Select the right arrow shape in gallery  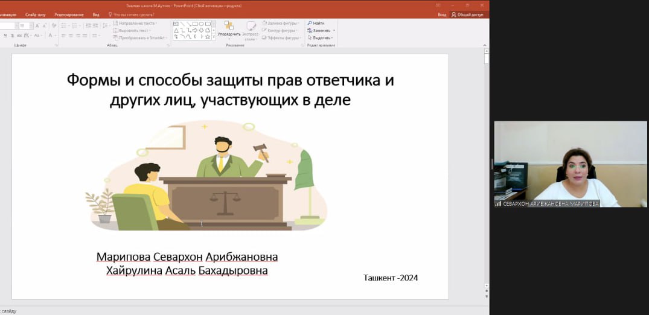(194, 30)
